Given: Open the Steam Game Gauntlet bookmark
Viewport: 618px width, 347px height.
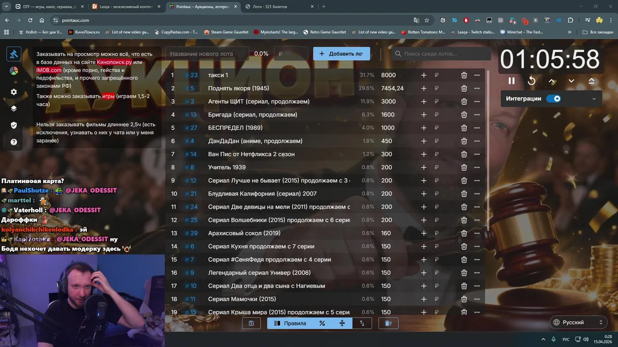Looking at the screenshot, I should pyautogui.click(x=226, y=32).
